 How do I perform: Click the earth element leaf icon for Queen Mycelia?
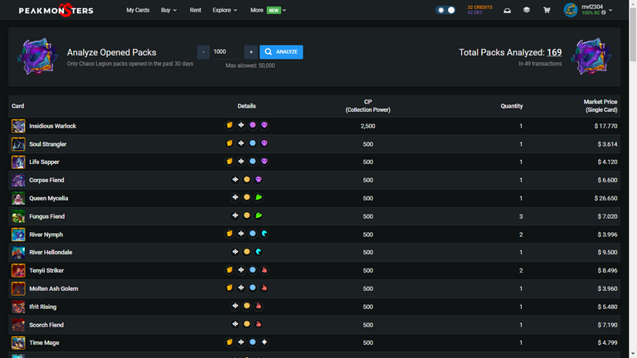point(259,198)
